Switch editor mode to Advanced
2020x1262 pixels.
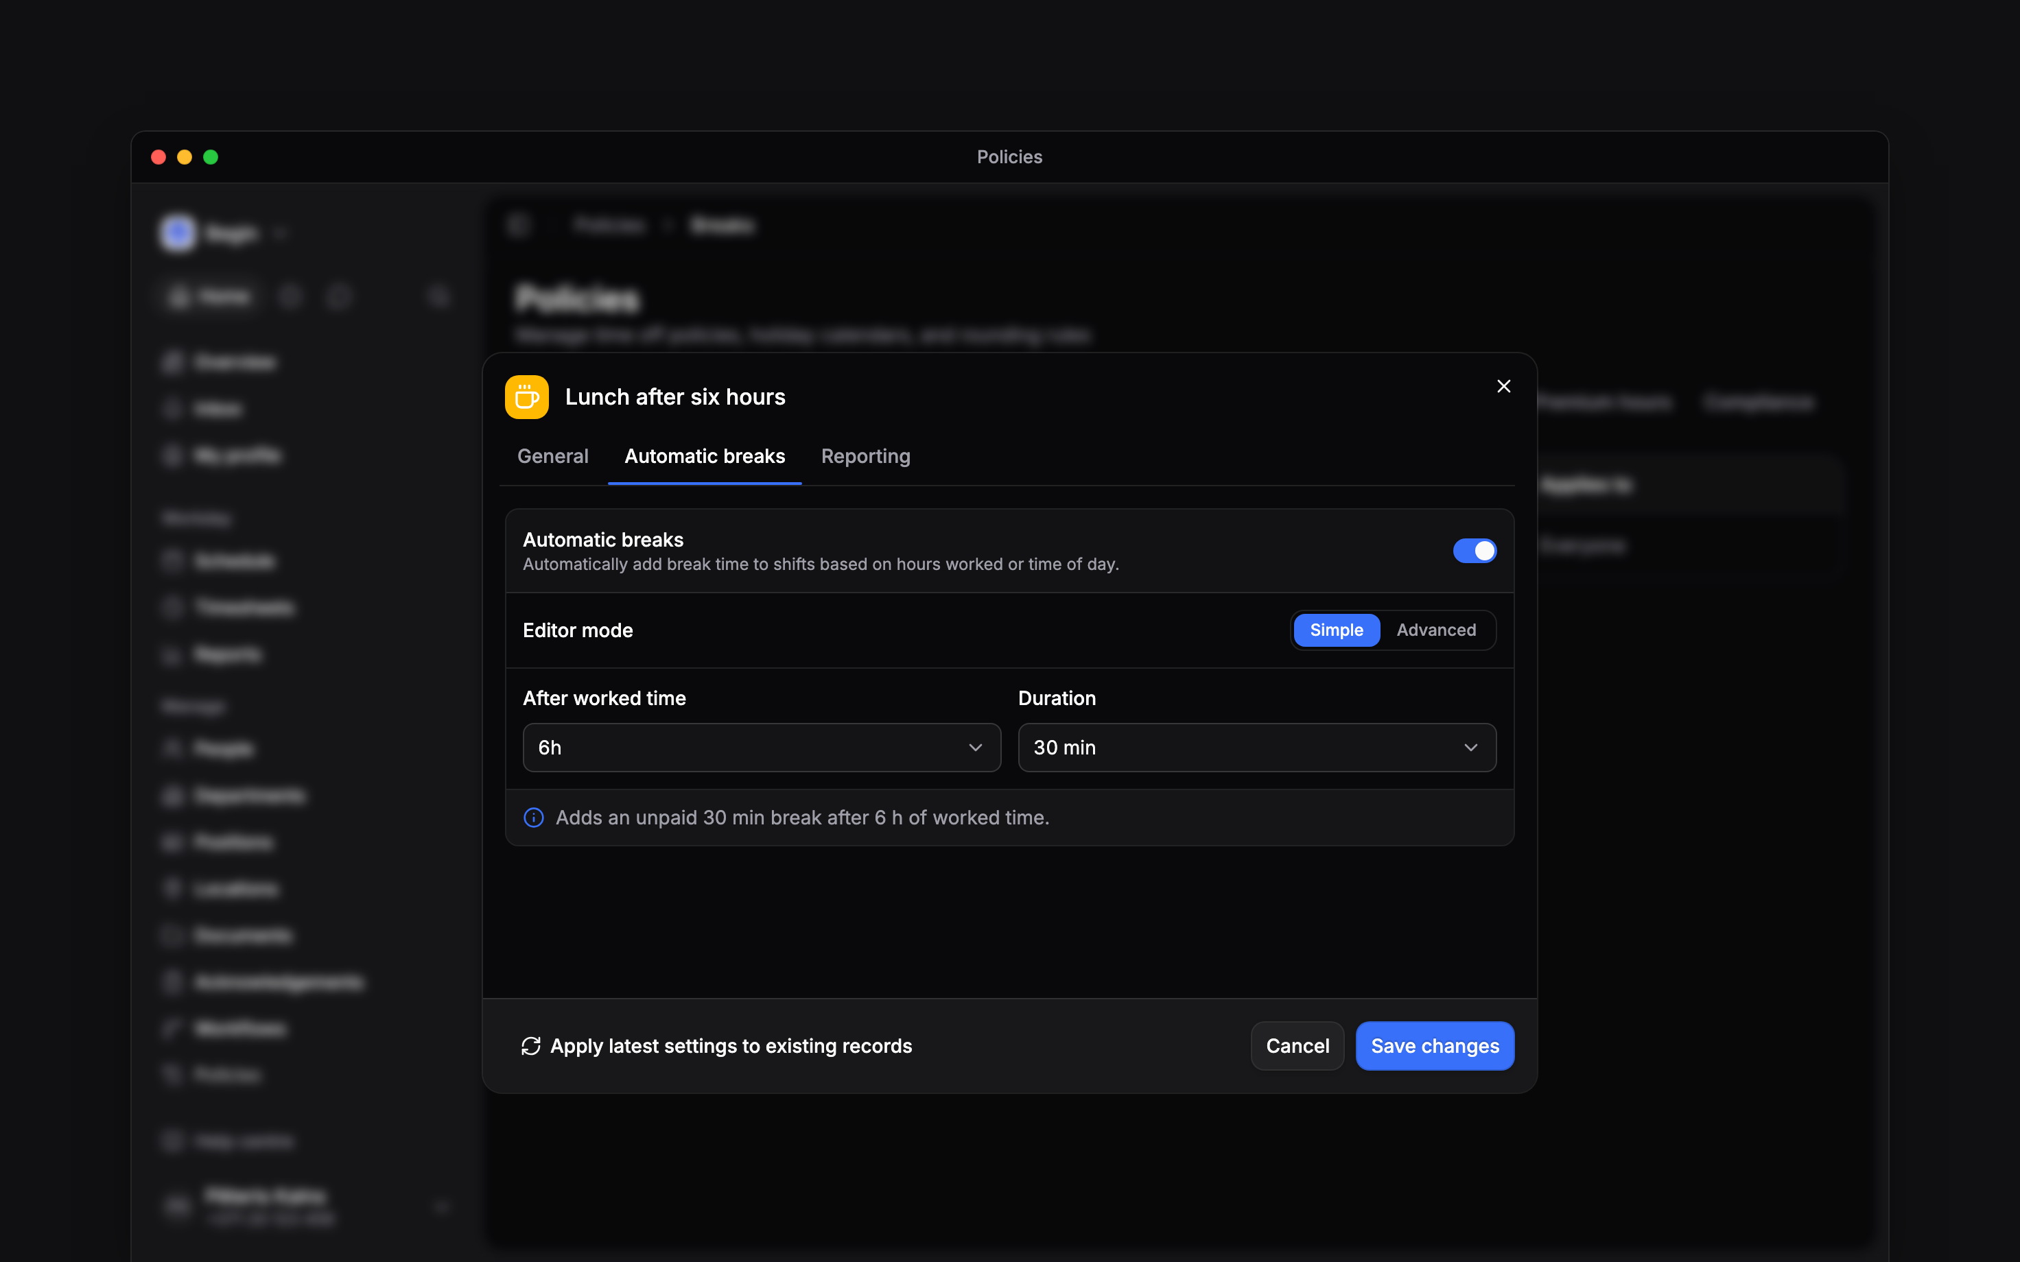pyautogui.click(x=1435, y=630)
